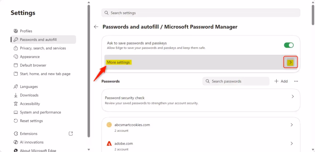Expand abcsmartcookies.com password entry chevron
The image size is (315, 152).
292,125
